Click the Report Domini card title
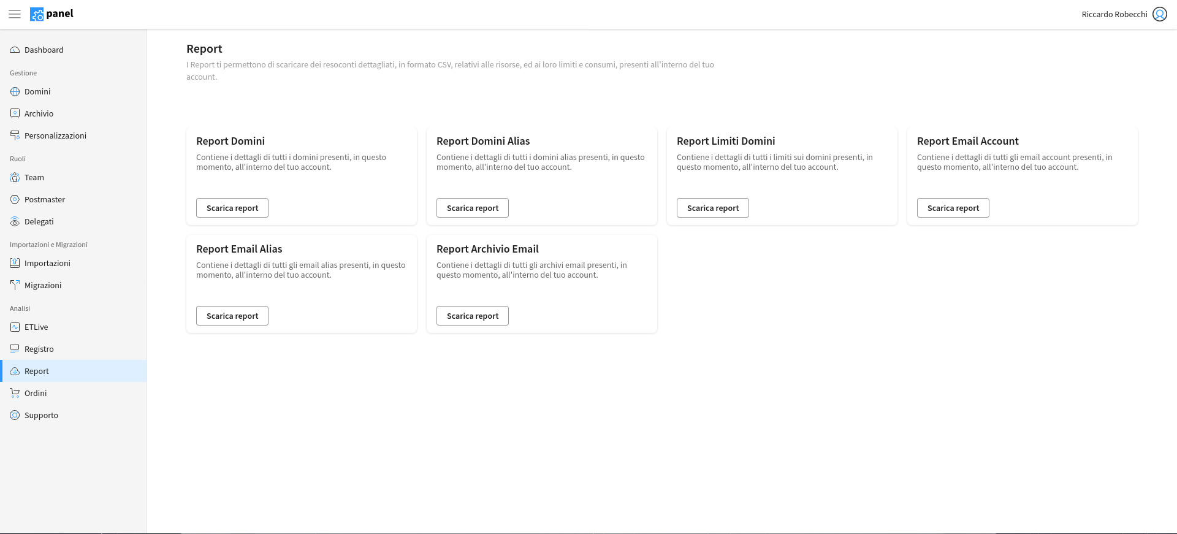The height and width of the screenshot is (534, 1177). pos(230,141)
